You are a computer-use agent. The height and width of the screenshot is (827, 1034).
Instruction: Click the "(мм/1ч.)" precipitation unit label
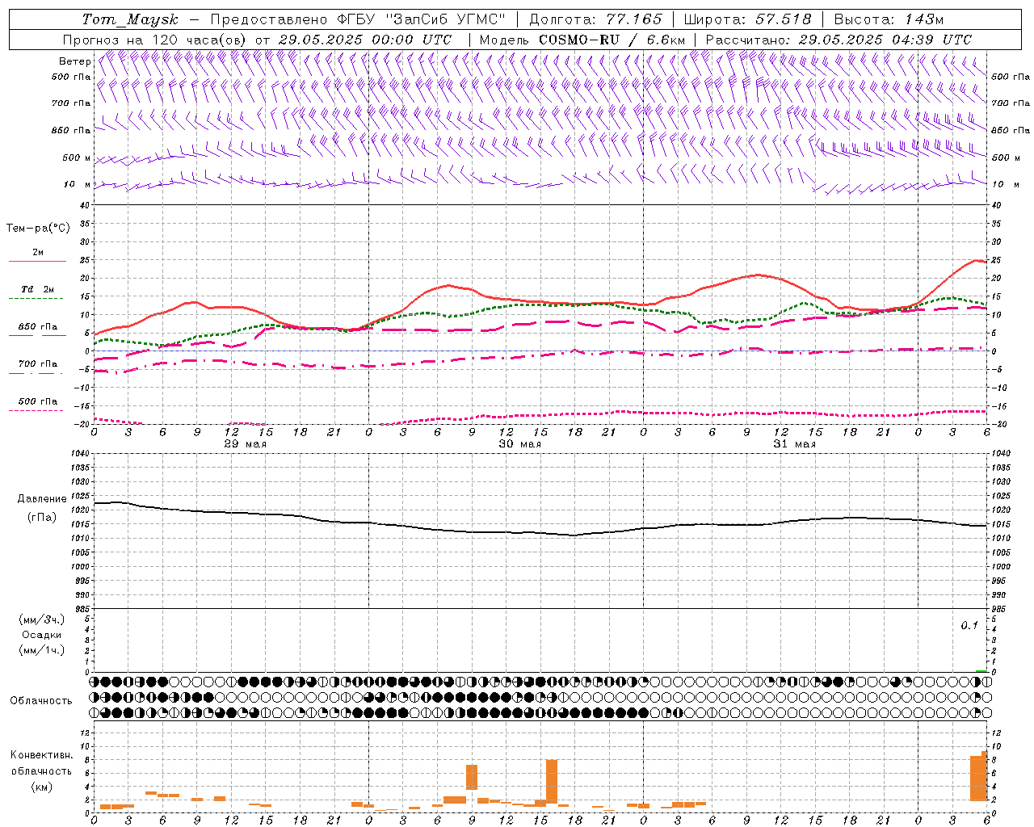42,650
